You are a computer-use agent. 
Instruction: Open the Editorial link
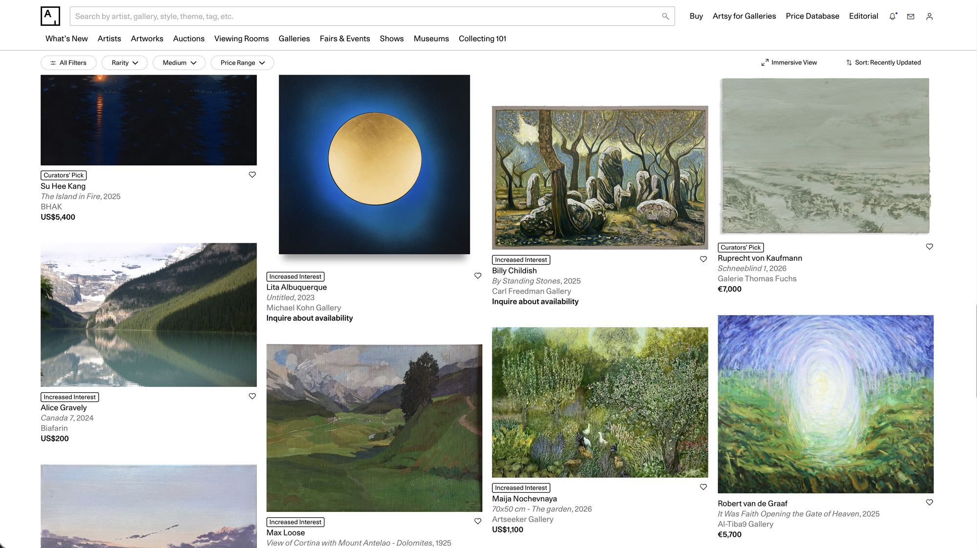pos(863,16)
